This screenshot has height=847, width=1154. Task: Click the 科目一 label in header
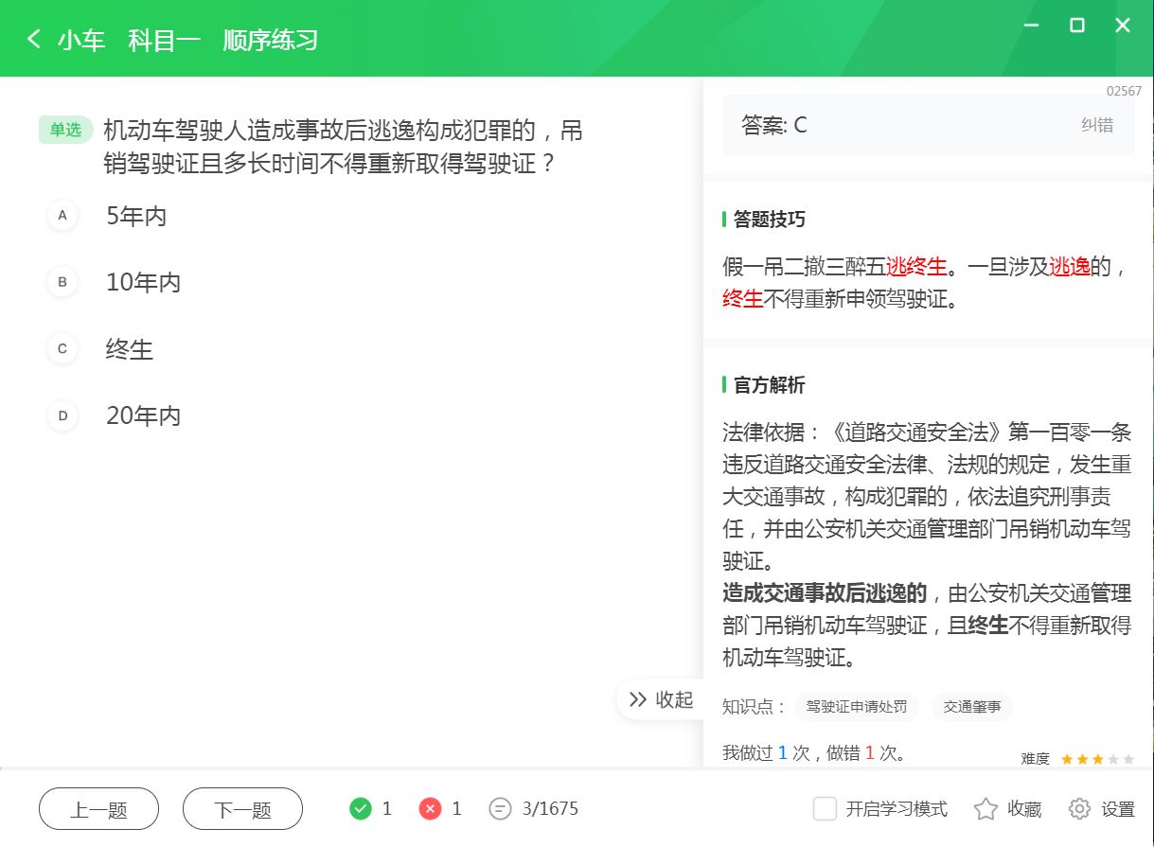[164, 41]
